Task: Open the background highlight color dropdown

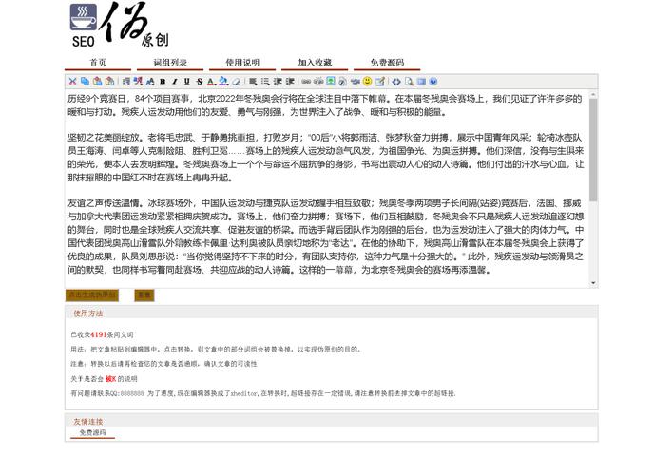Action: coord(223,82)
